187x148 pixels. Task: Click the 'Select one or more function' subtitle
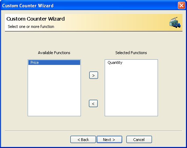coord(31,27)
